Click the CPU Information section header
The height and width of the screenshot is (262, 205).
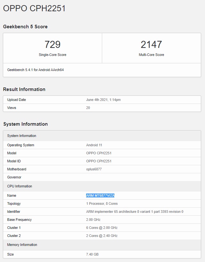point(102,186)
